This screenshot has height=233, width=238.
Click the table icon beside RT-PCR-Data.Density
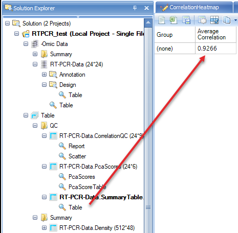53,228
